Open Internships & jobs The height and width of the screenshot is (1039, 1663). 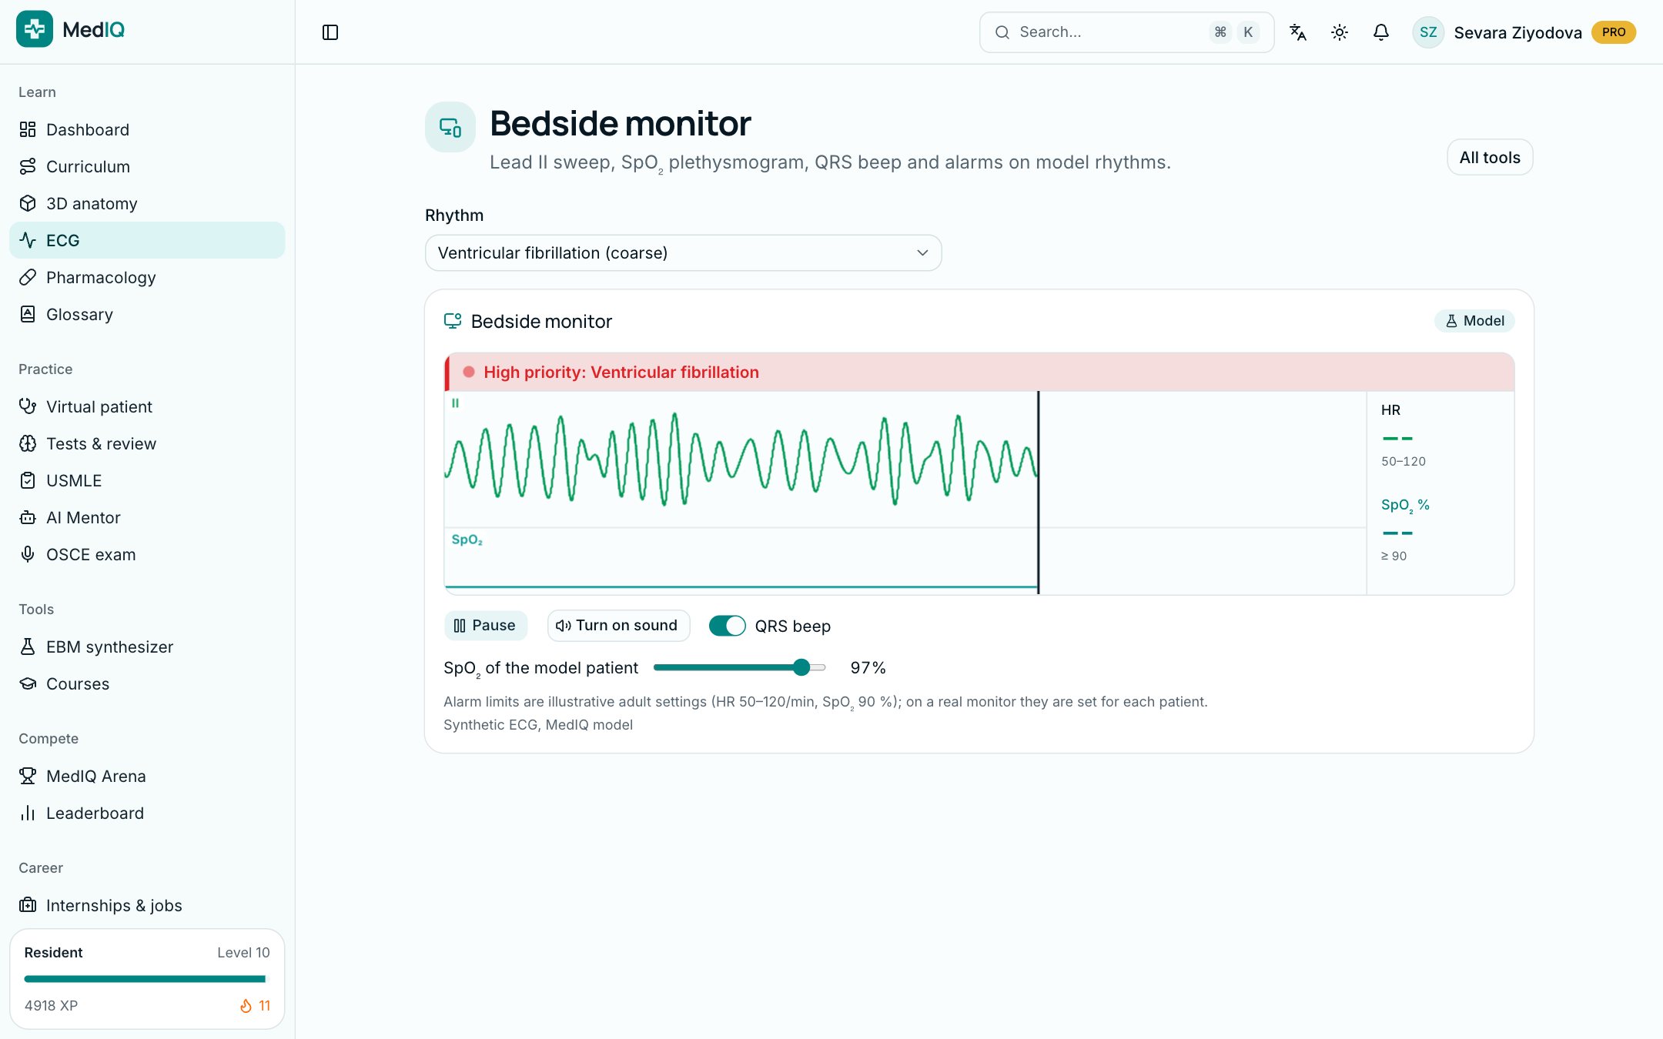click(x=147, y=905)
